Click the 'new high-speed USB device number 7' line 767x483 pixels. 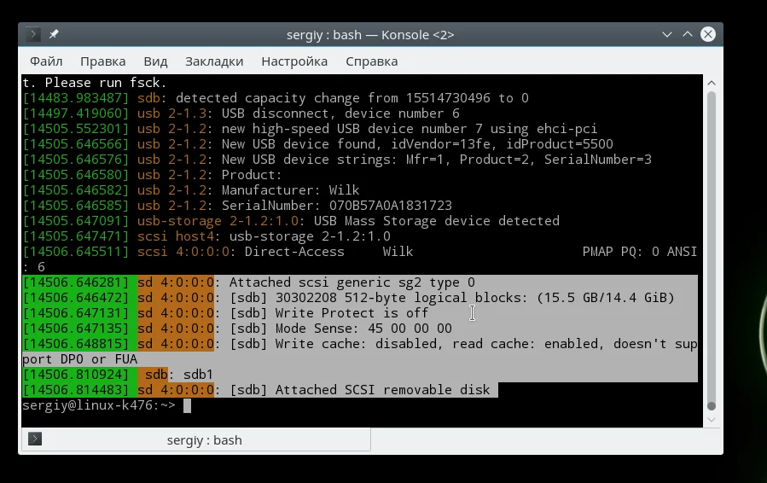(310, 129)
